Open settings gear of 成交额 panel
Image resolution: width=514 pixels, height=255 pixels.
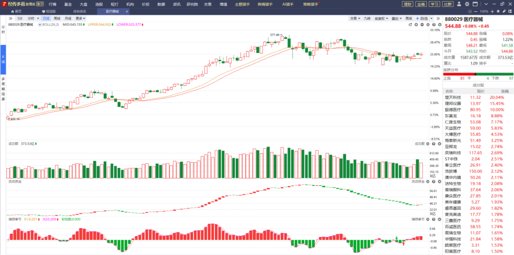click(428, 144)
